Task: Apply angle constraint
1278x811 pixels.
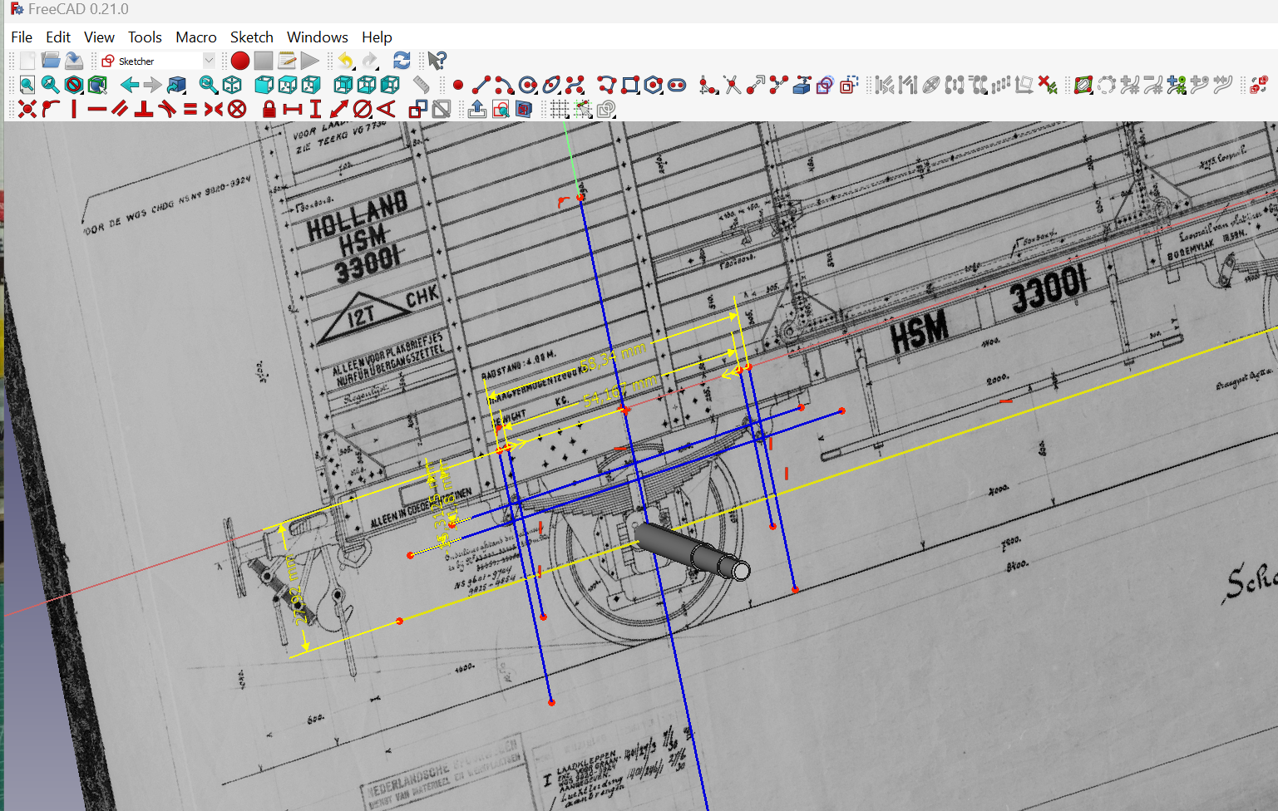Action: click(x=386, y=109)
